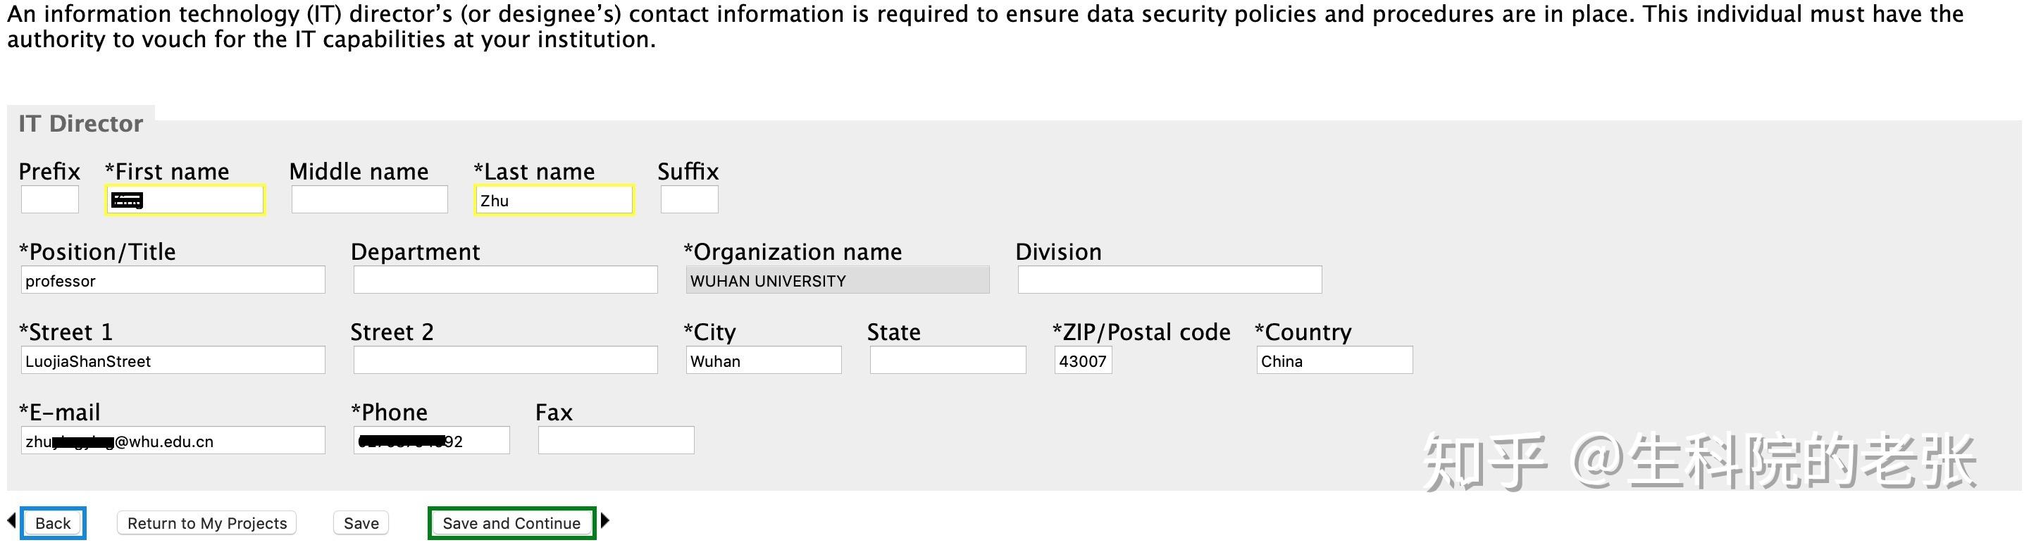
Task: Click the Country field showing China
Action: [1334, 361]
